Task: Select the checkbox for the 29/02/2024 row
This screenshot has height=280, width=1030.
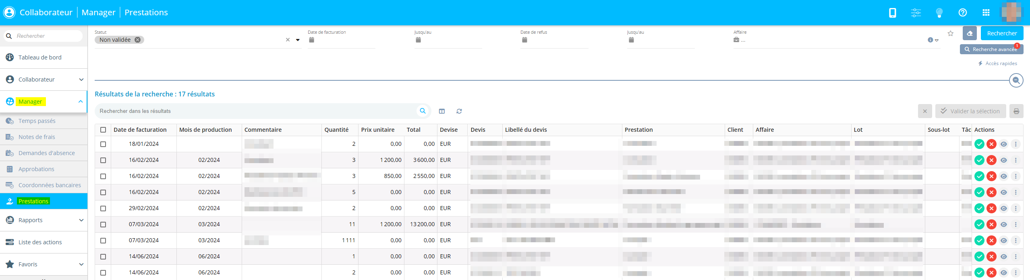Action: coord(103,208)
